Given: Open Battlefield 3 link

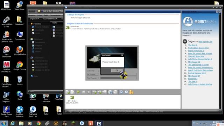Looking at the screenshot, I should click(193, 79).
